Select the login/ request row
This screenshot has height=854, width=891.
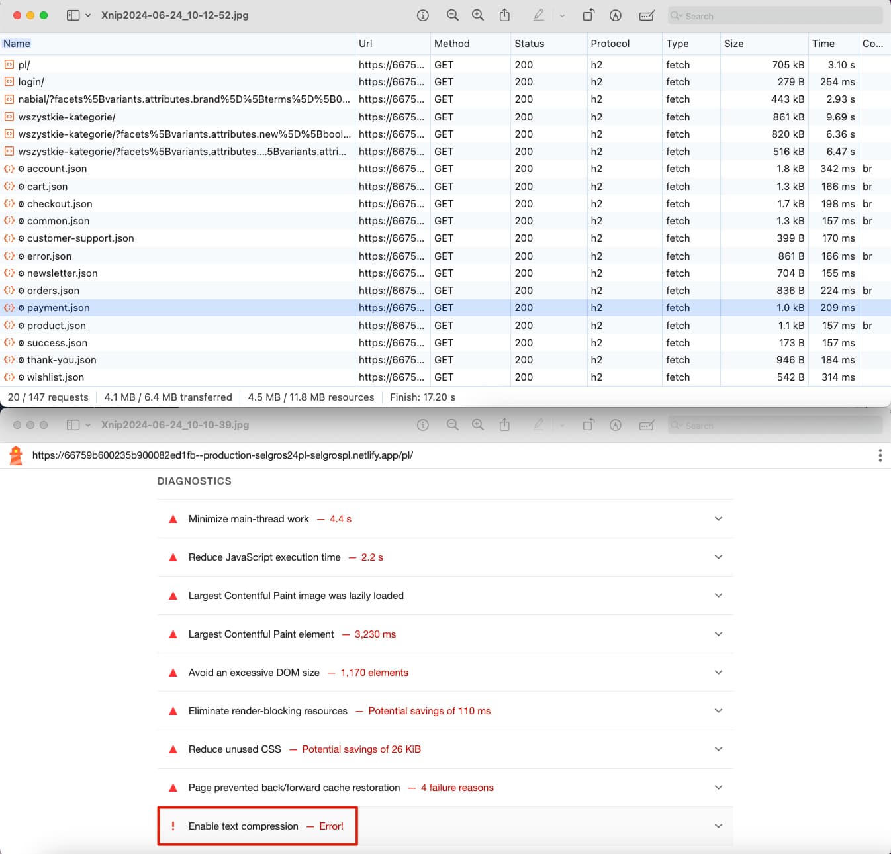tap(445, 82)
